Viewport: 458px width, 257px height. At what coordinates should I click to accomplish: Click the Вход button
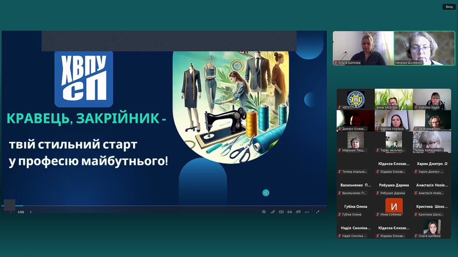pyautogui.click(x=449, y=7)
